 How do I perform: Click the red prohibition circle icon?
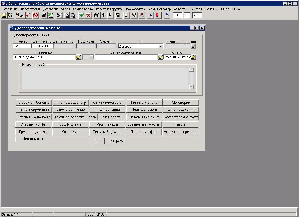coord(35,15)
